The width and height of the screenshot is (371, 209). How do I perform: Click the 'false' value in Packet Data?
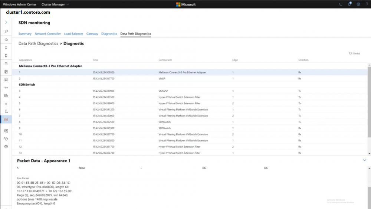coord(82,168)
